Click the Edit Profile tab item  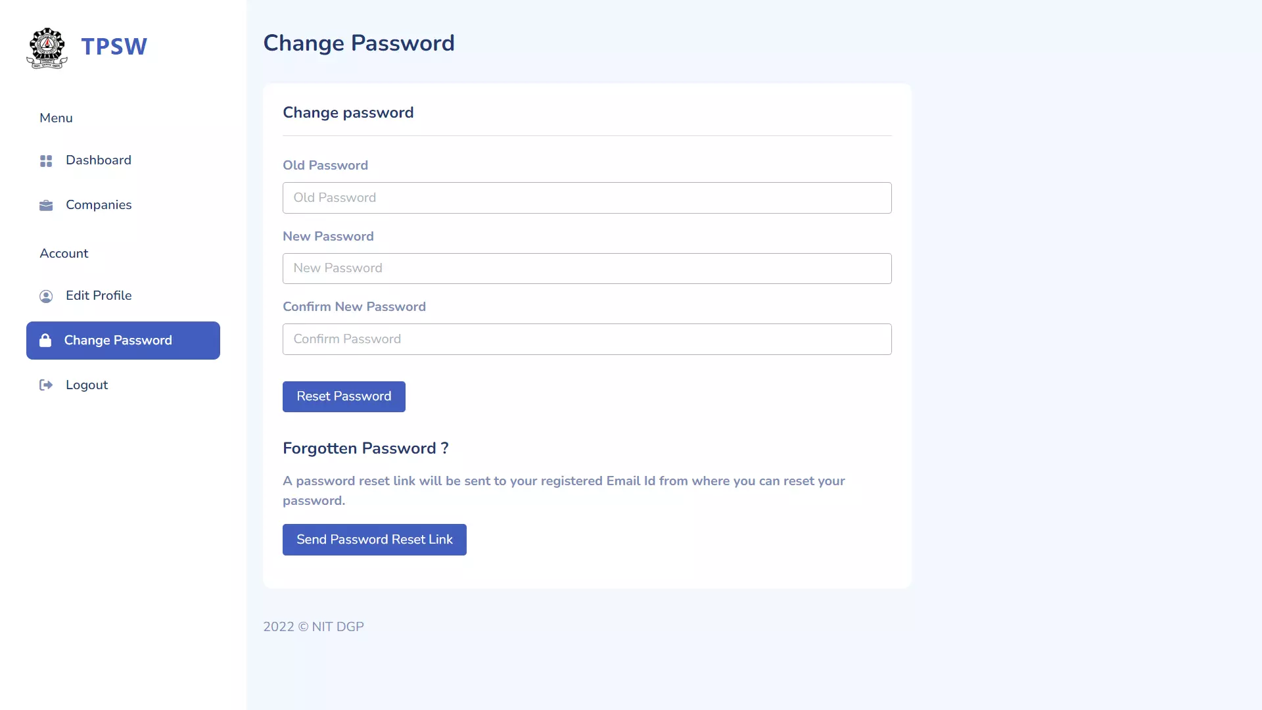(98, 296)
